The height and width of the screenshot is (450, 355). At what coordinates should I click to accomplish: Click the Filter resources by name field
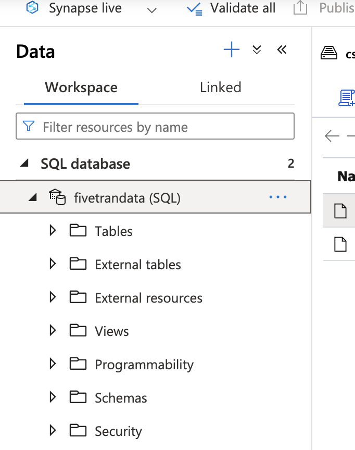point(155,126)
